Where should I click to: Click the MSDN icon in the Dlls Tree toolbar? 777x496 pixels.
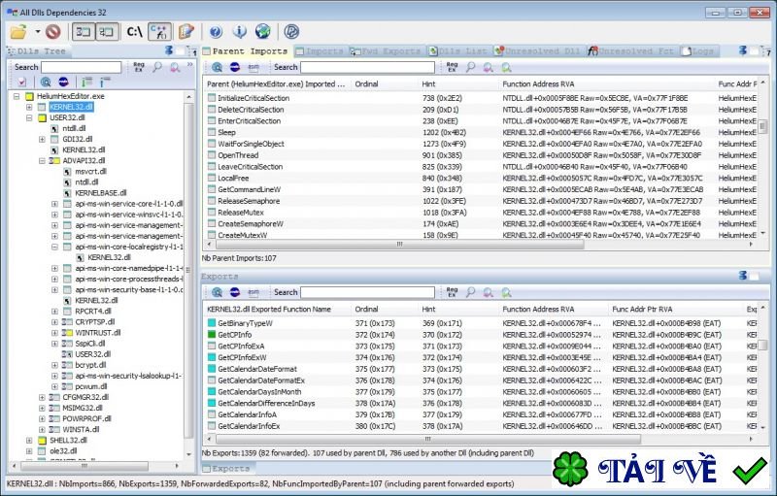63,83
